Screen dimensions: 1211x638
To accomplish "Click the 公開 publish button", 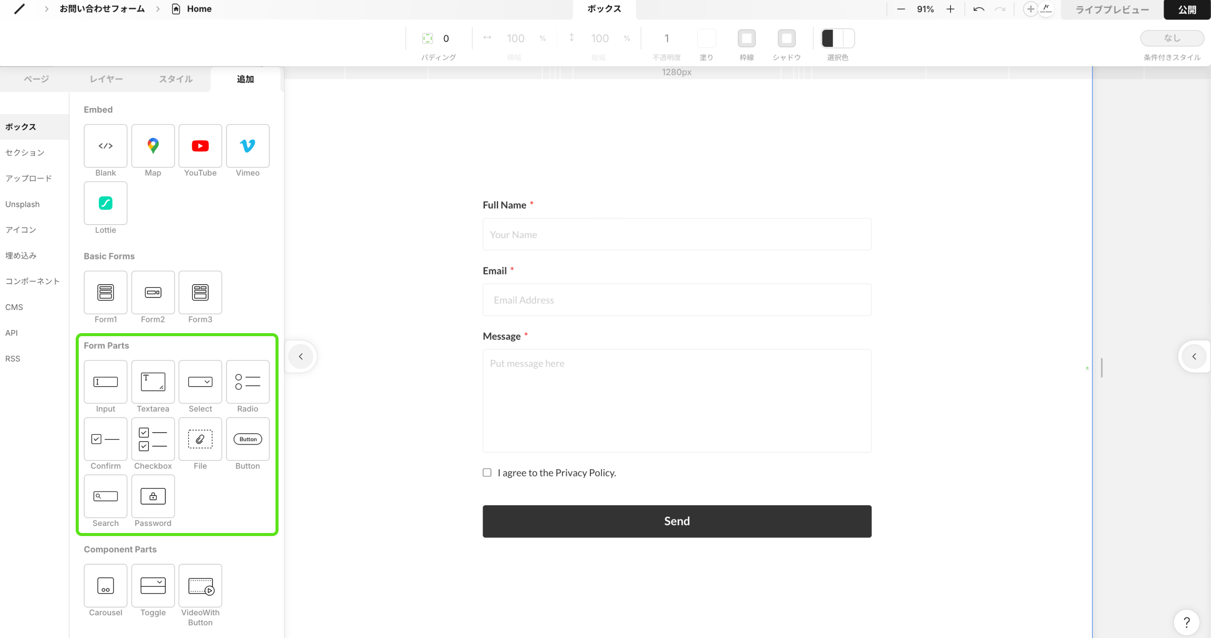I will (1187, 10).
